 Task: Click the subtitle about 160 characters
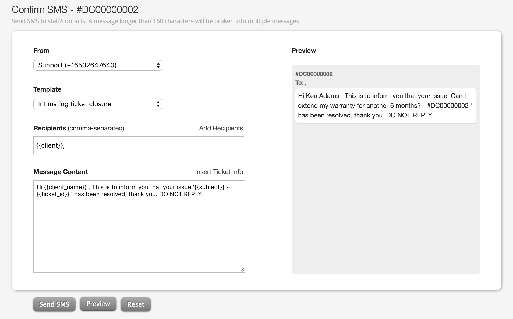point(155,21)
